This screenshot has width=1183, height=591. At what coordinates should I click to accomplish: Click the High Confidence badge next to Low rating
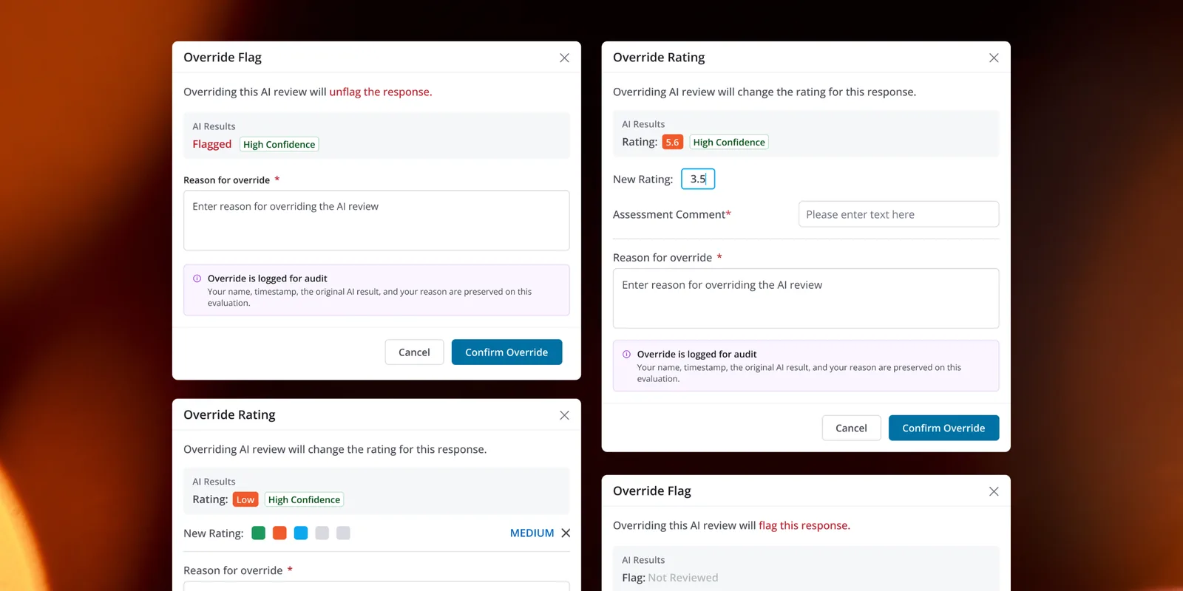pyautogui.click(x=304, y=499)
